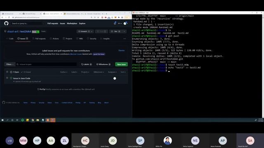Switch to the Insights tab

coord(105,39)
